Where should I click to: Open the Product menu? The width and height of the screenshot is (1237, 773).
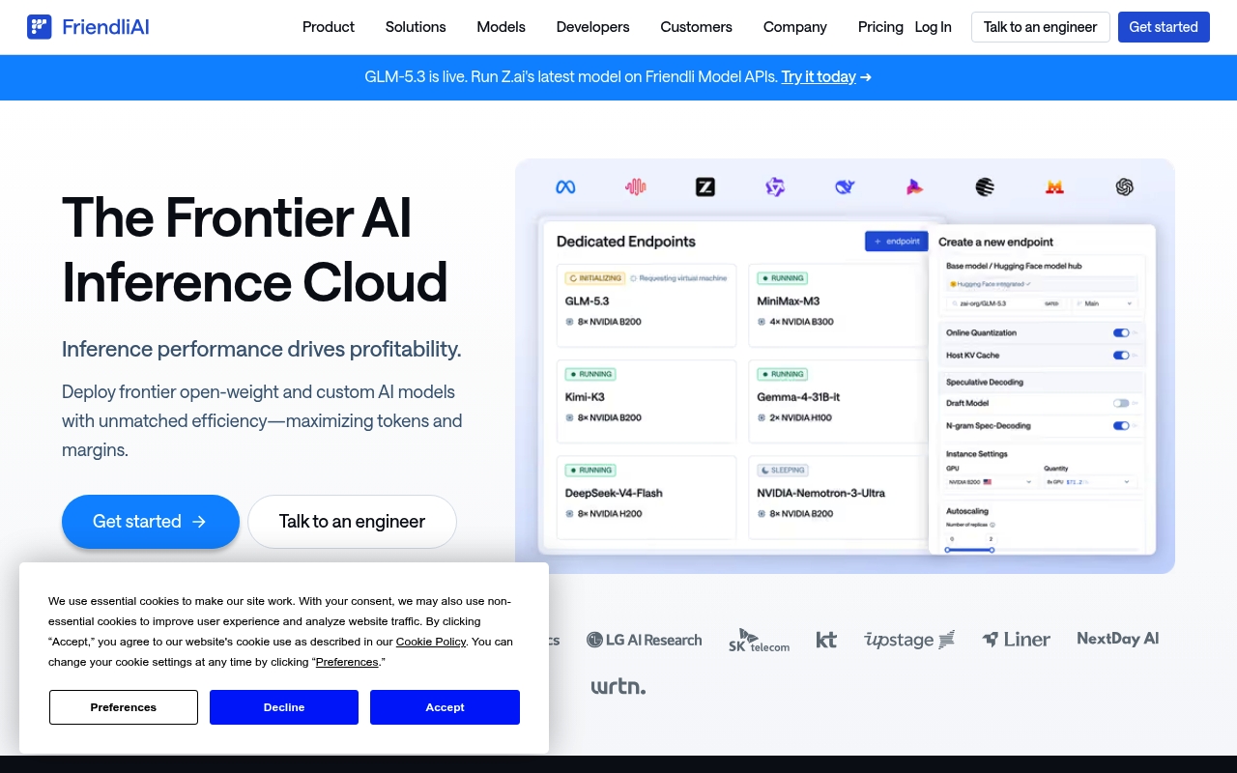click(x=329, y=27)
